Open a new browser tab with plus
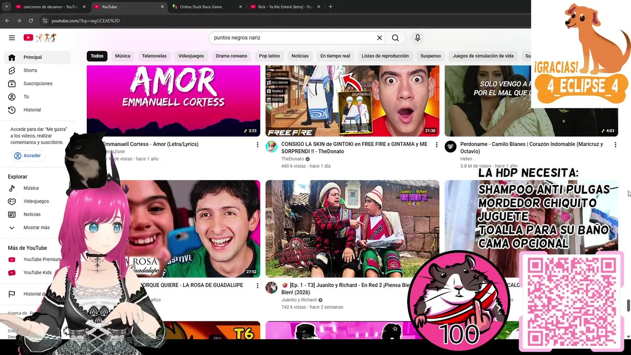 tap(330, 7)
